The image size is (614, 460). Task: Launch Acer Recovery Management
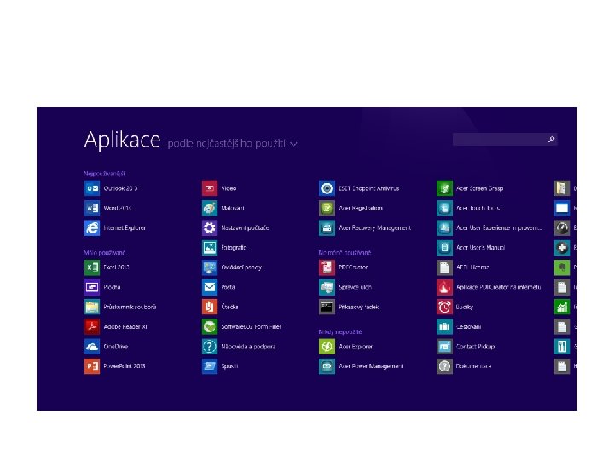pos(365,227)
